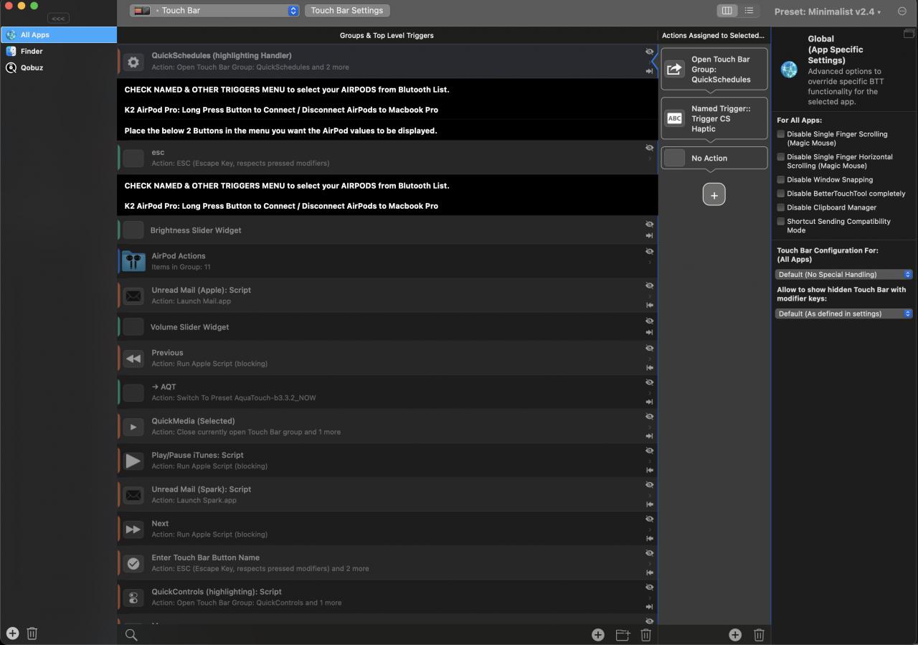Viewport: 918px width, 645px height.
Task: Click the Next fast-forward icon
Action: point(133,529)
